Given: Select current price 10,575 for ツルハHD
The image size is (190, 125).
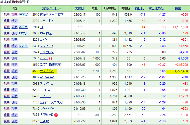Looking at the screenshot, I should (x=127, y=46).
